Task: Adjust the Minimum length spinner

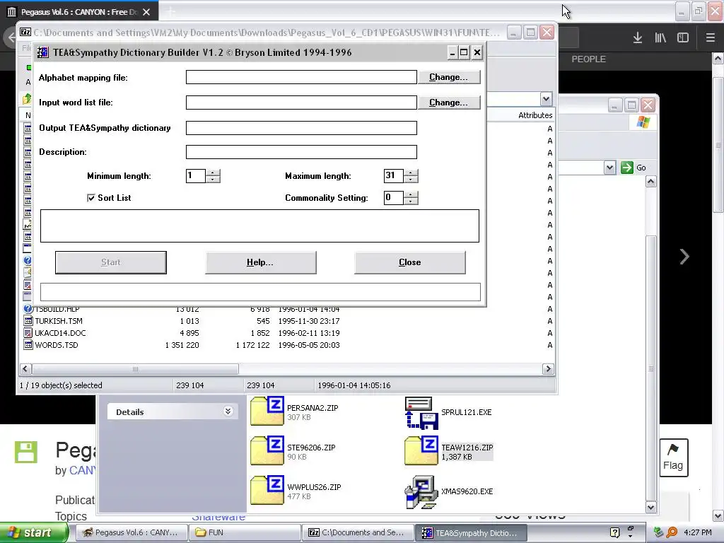Action: coord(213,176)
